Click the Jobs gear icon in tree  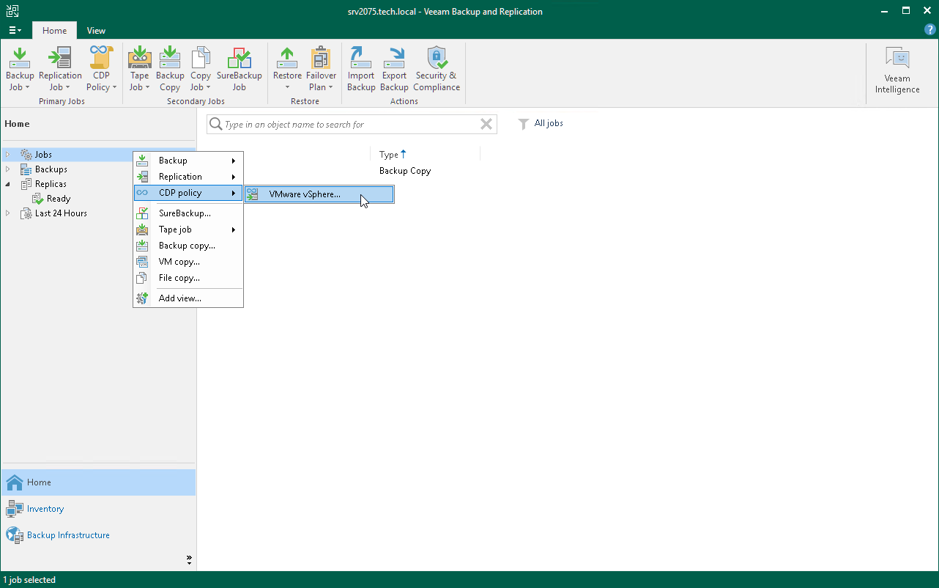point(26,155)
